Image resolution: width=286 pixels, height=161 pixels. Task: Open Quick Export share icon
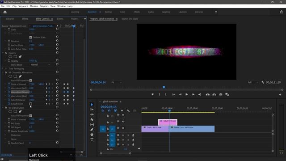click(x=282, y=12)
